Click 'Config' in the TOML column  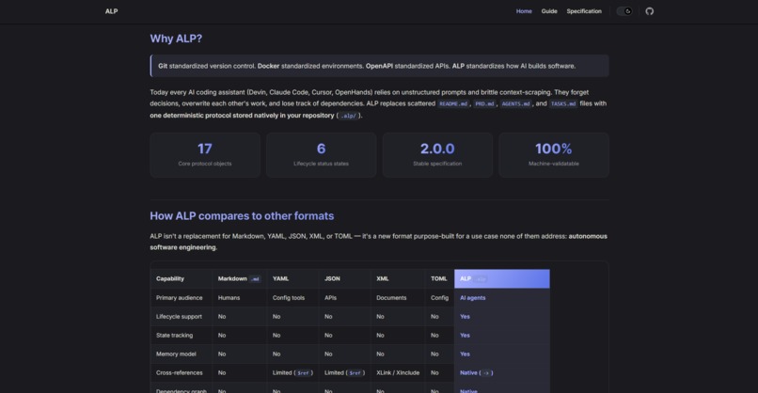point(439,298)
